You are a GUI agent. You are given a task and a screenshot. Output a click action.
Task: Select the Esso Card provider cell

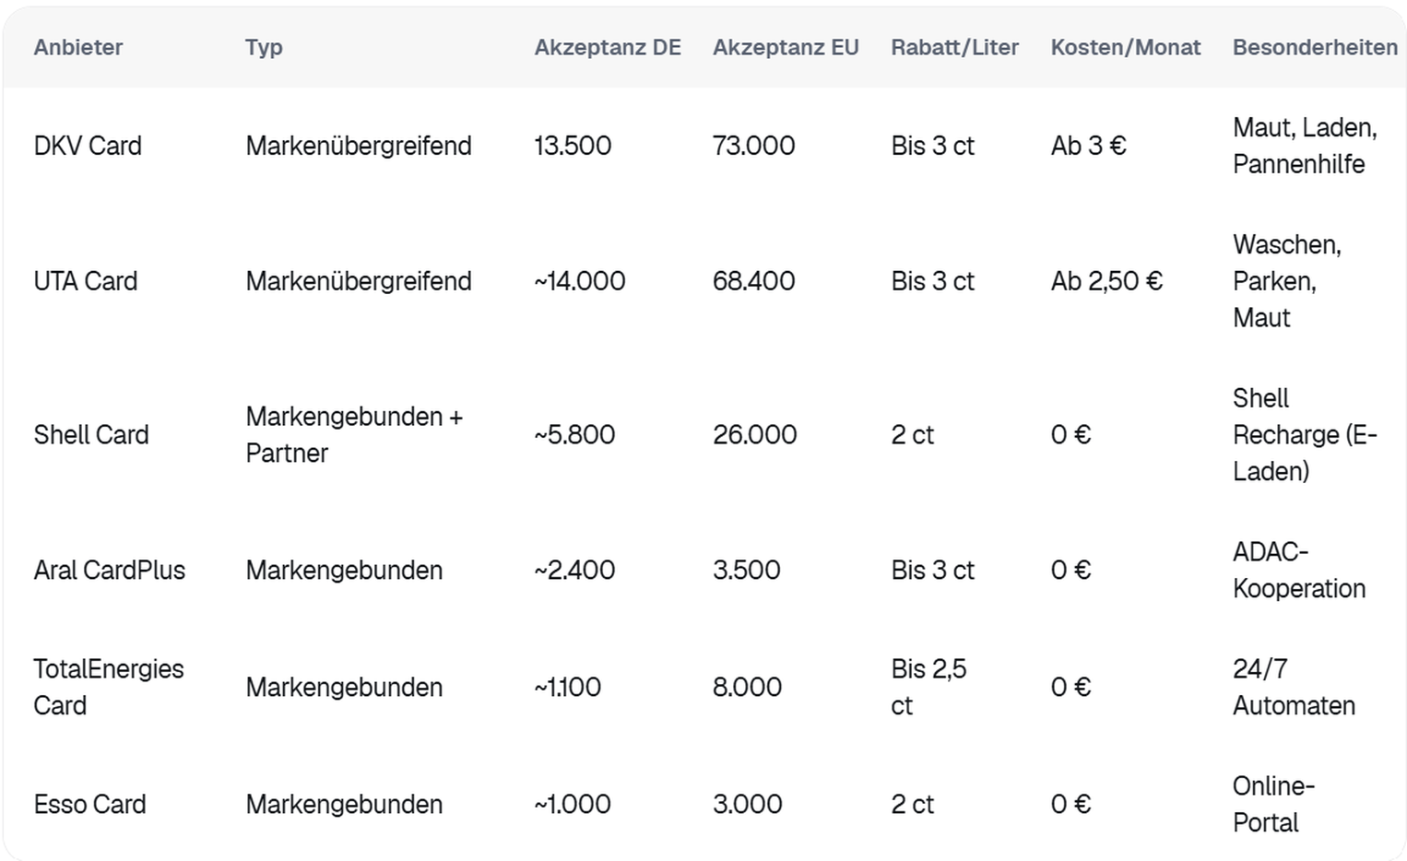point(90,805)
